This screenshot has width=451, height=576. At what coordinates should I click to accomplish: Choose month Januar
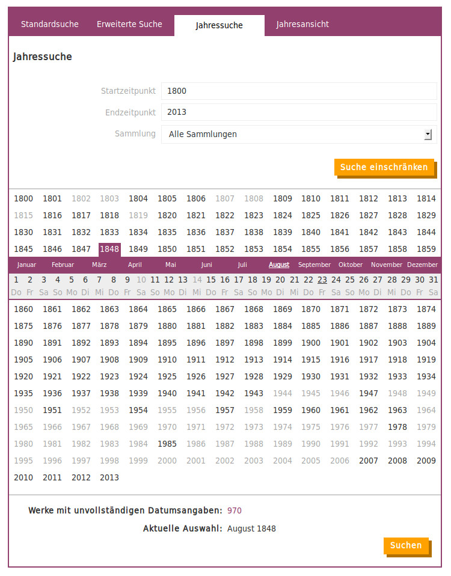(x=26, y=265)
